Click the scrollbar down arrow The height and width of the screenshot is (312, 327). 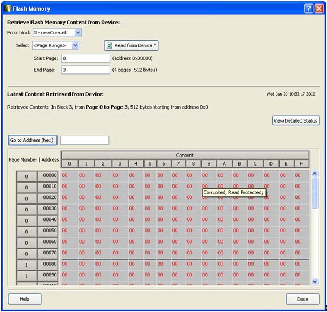click(315, 281)
